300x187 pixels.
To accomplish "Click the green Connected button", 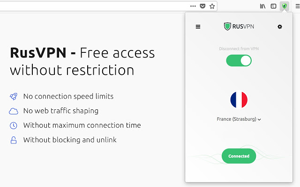I will (x=239, y=156).
